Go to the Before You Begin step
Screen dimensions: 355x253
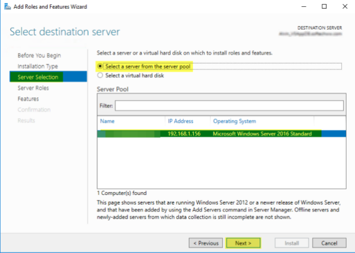click(39, 55)
